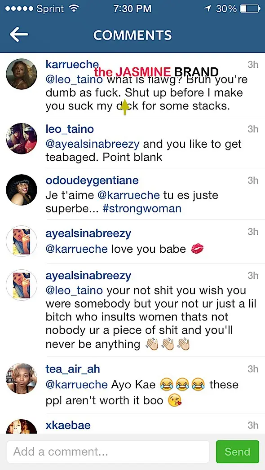Open karrueche's profile picture
The width and height of the screenshot is (265, 470).
coord(22,74)
